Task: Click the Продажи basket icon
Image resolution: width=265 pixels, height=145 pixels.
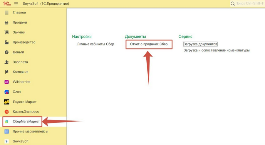Action: tap(7, 23)
